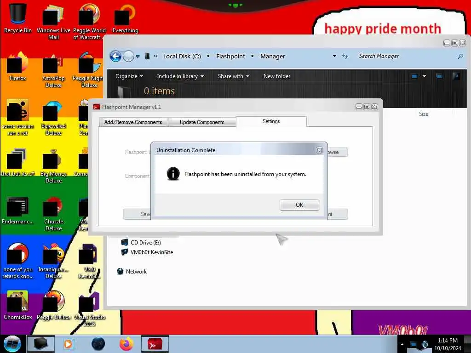Click the search magnifier icon
Viewport: 471px width, 353px height.
(460, 56)
